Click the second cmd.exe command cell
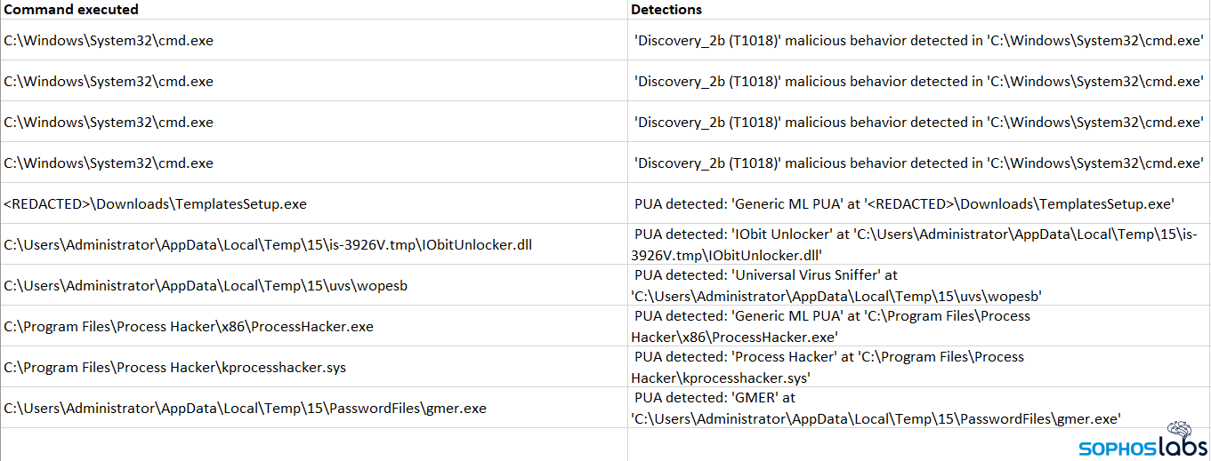Image resolution: width=1211 pixels, height=461 pixels. (109, 81)
